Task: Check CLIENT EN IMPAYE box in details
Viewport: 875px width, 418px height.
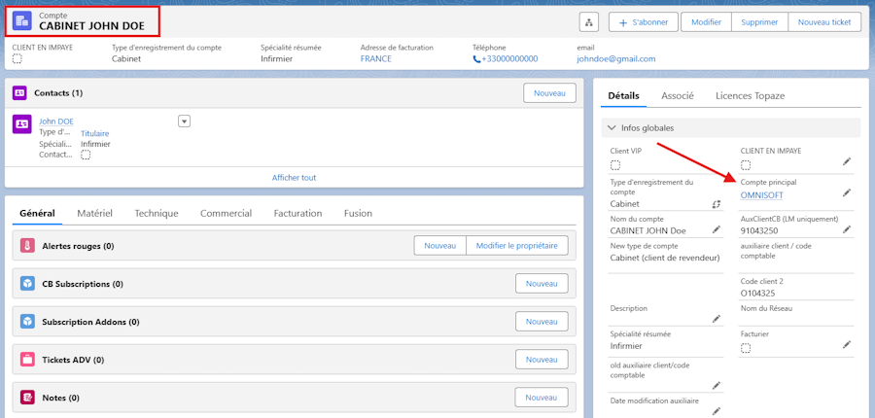Action: tap(746, 165)
